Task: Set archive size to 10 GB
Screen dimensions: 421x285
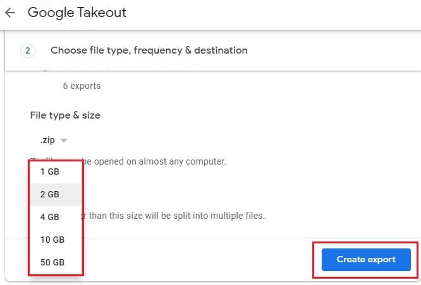Action: point(52,240)
